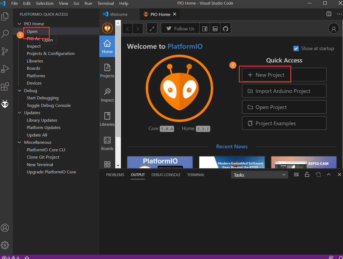Screen dimensions: 343x259
Task: Switch to the TERMINAL panel tab
Action: (x=196, y=175)
